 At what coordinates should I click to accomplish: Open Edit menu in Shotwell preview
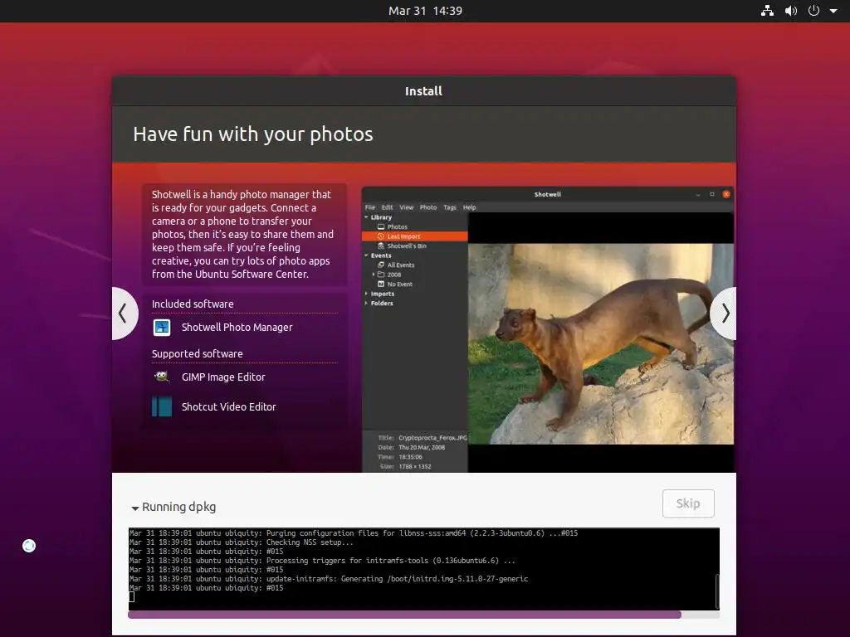(x=387, y=207)
